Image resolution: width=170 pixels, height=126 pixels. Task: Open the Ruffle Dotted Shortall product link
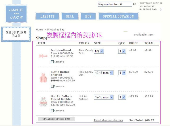point(60,73)
